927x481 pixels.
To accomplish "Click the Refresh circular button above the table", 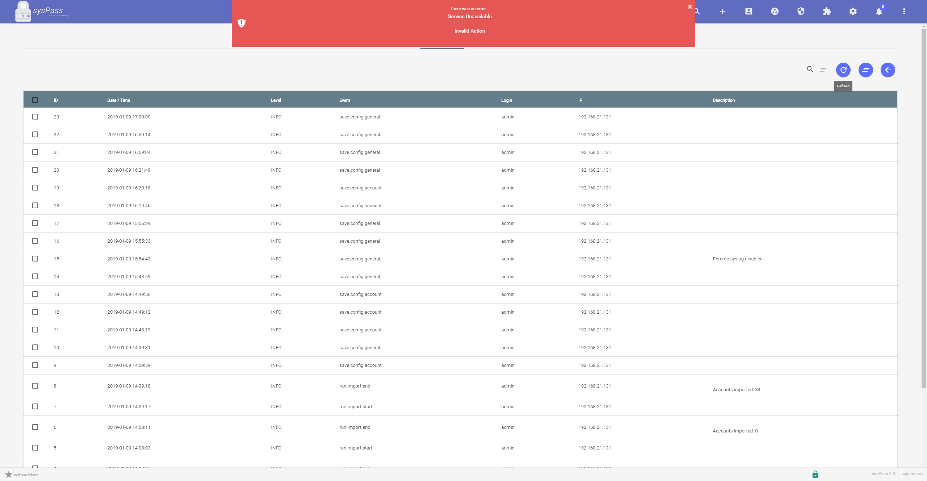I will pos(843,70).
